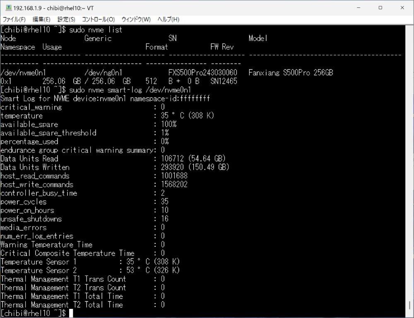Click the Tera Term icon in title bar
Image resolution: width=414 pixels, height=318 pixels.
8,8
